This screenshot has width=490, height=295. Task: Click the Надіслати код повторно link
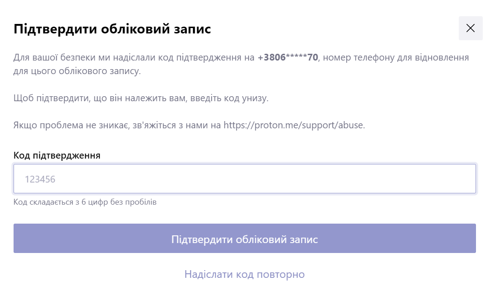pos(244,274)
